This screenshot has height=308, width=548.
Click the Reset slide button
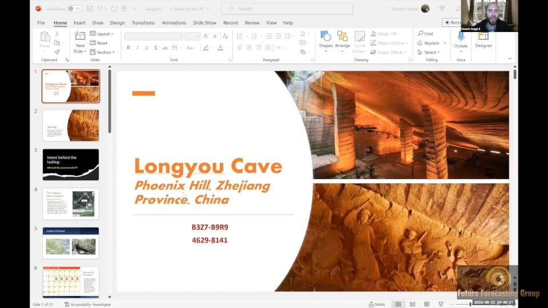pos(99,43)
